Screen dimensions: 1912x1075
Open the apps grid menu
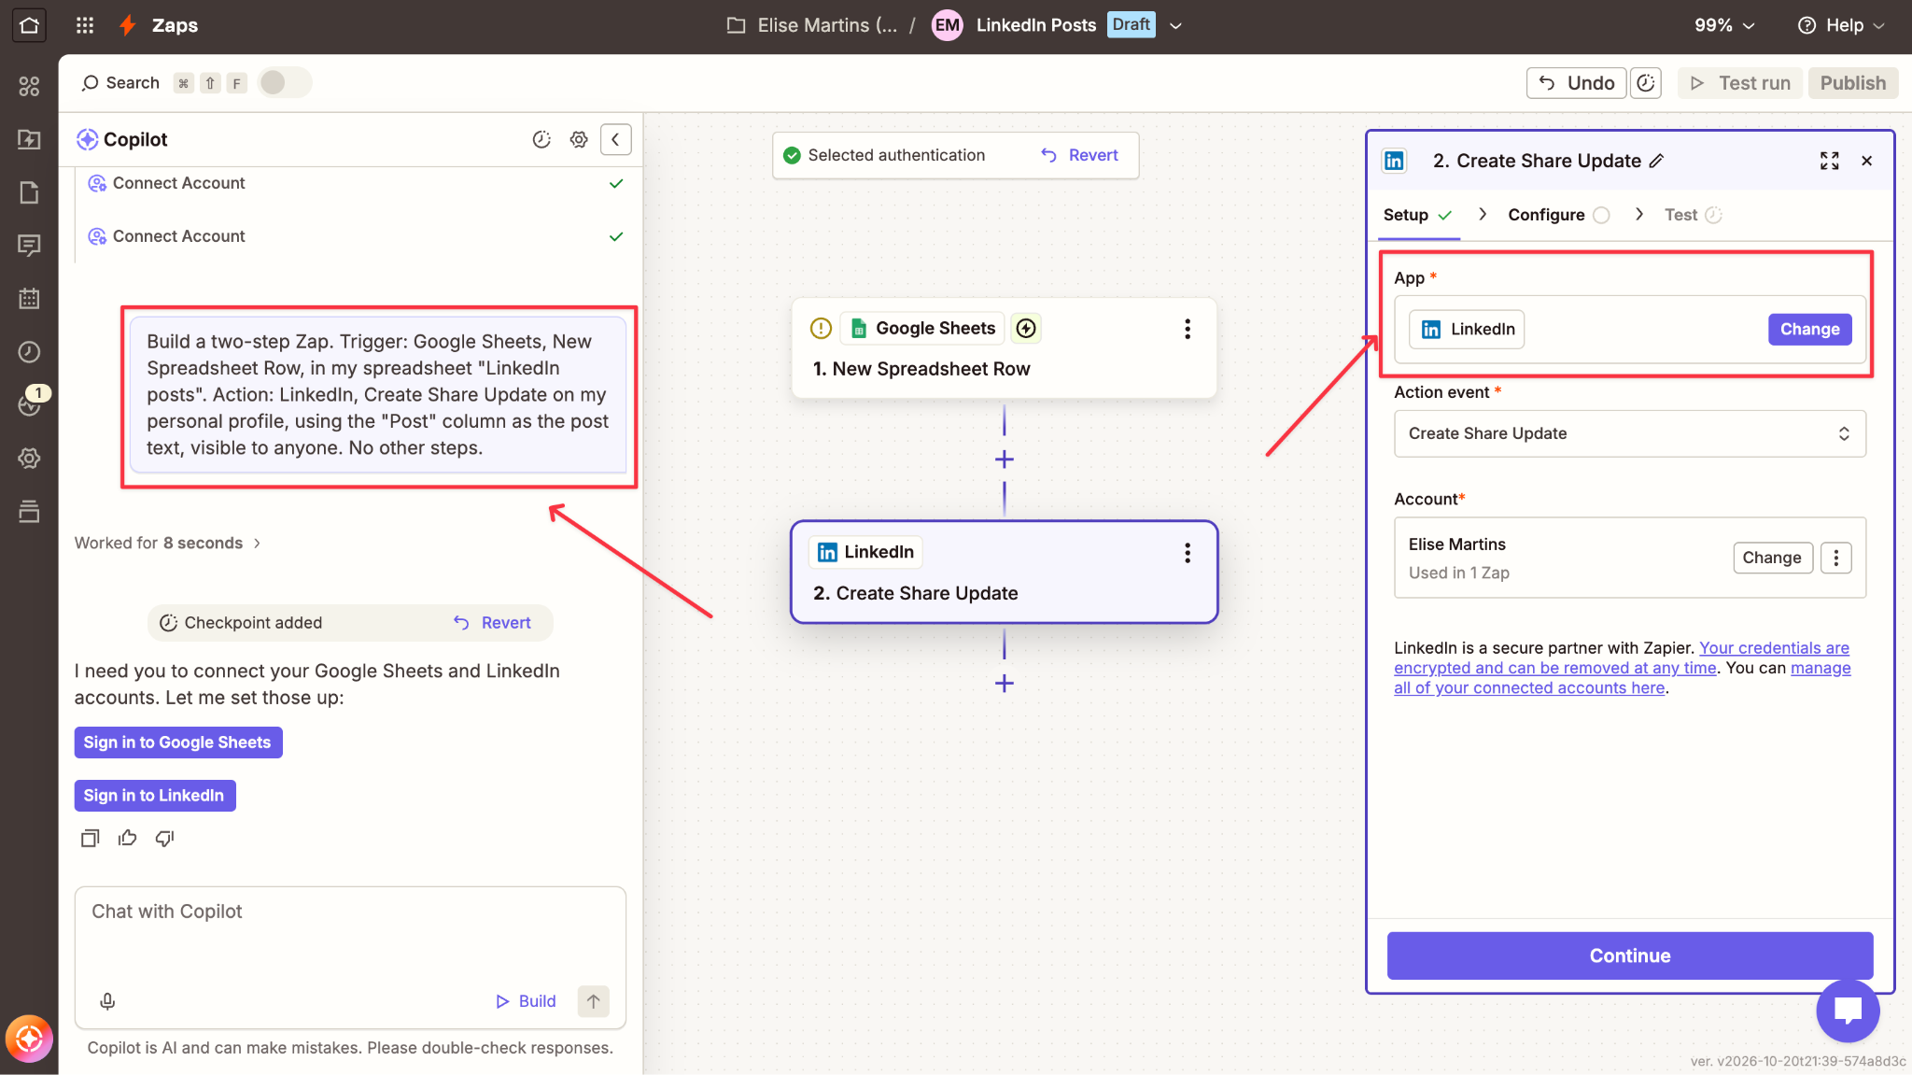85,25
